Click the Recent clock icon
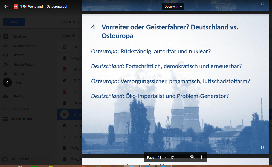This screenshot has height=167, width=272. coord(5,55)
